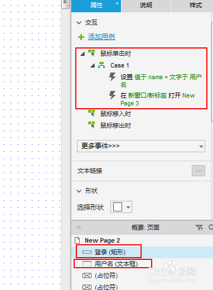This screenshot has height=290, width=213.
Task: Select New Page 2 in the outline
Action: pos(102,240)
